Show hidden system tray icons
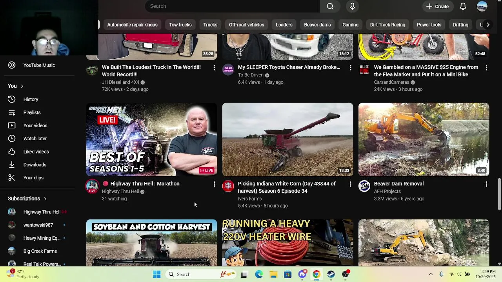This screenshot has width=502, height=282. 431,275
